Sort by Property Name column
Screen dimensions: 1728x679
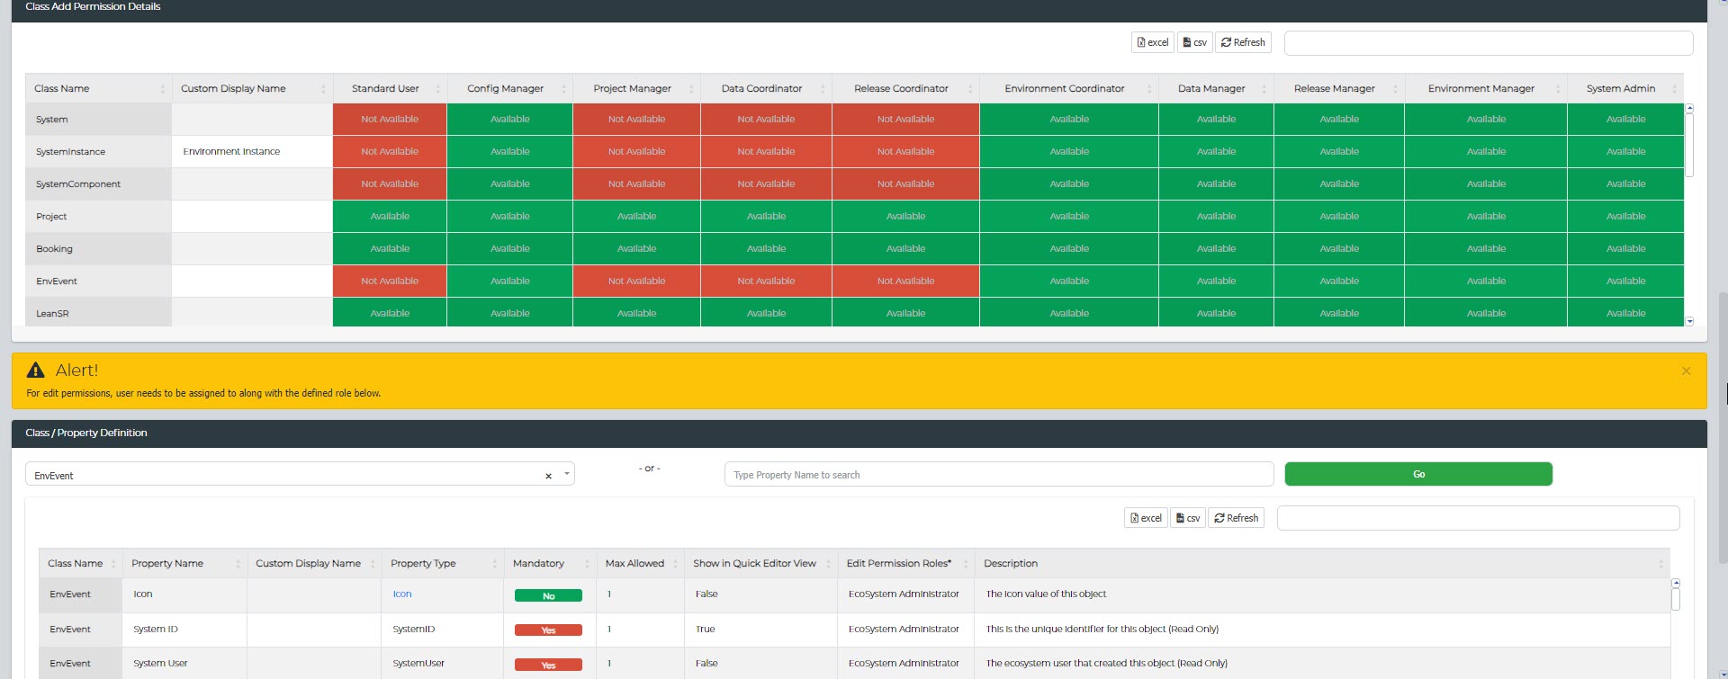coord(184,563)
